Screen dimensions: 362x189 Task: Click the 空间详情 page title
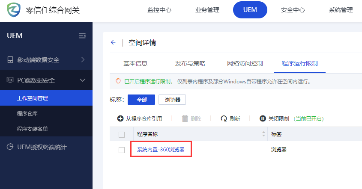click(x=142, y=42)
